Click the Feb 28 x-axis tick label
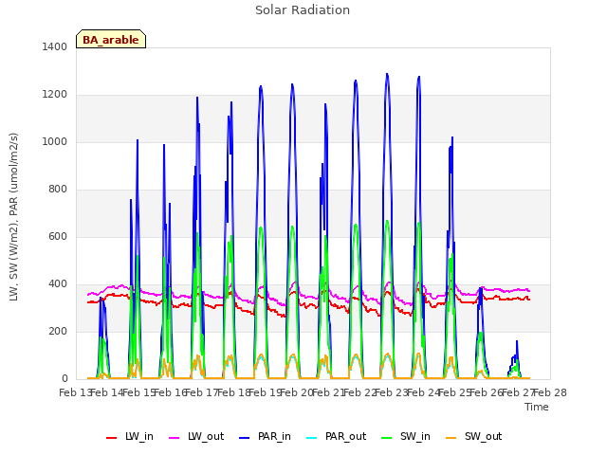 [550, 393]
